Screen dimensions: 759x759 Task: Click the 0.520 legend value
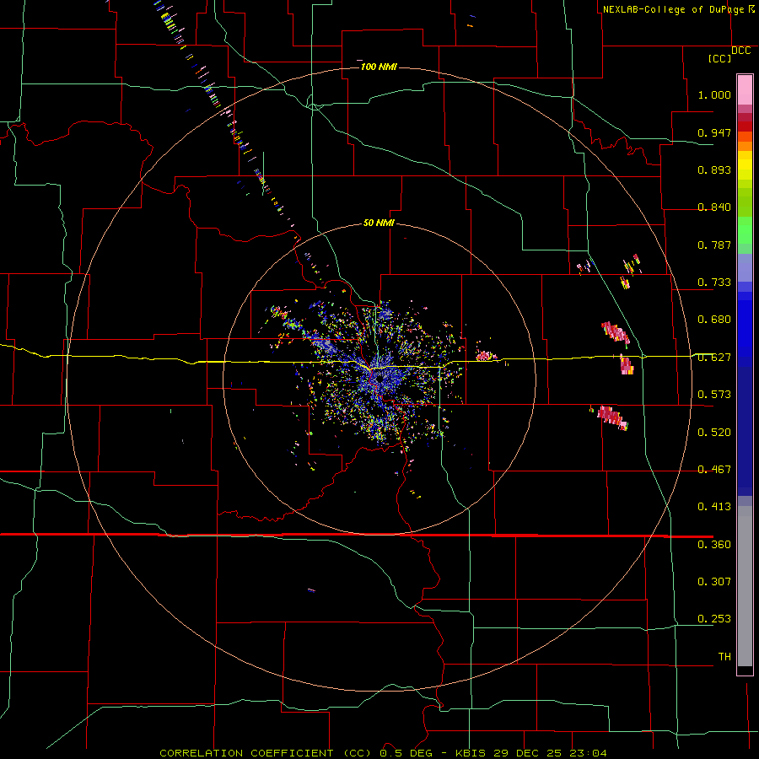click(x=714, y=433)
